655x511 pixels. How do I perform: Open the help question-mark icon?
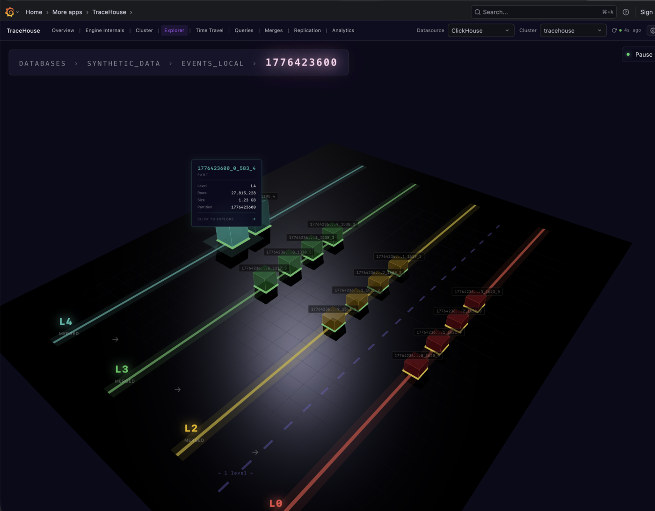[626, 12]
